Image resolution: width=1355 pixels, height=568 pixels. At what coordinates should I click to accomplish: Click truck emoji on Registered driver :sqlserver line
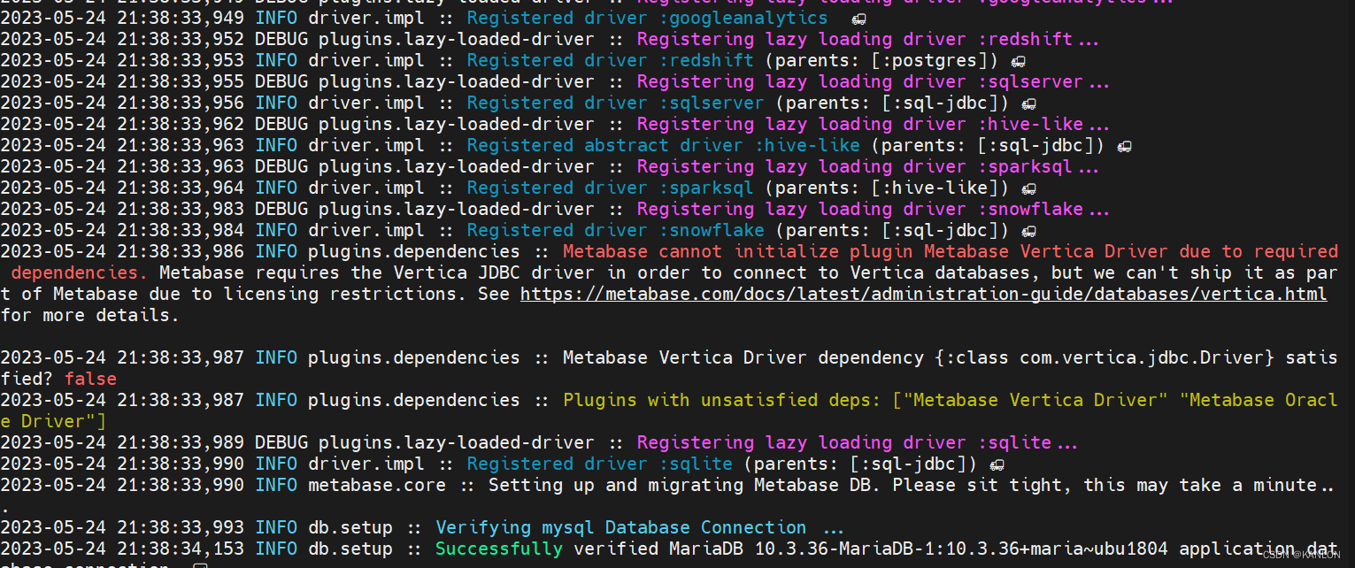pos(1028,104)
